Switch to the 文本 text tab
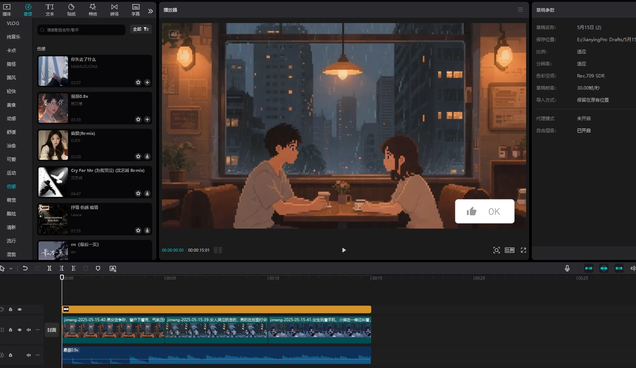The height and width of the screenshot is (368, 636). click(50, 10)
